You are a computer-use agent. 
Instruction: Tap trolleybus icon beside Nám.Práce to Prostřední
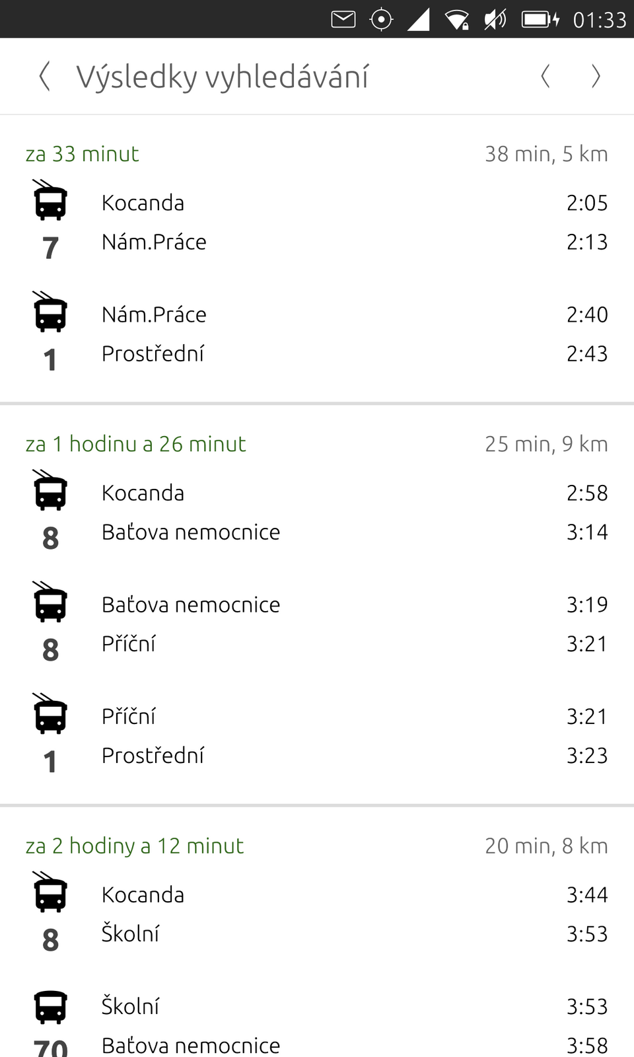[x=50, y=312]
